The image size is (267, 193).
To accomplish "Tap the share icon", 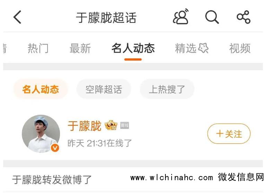I will point(243,17).
